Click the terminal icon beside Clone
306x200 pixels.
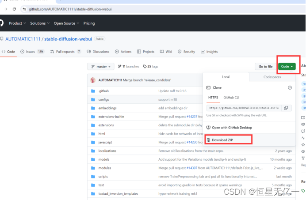(x=208, y=88)
